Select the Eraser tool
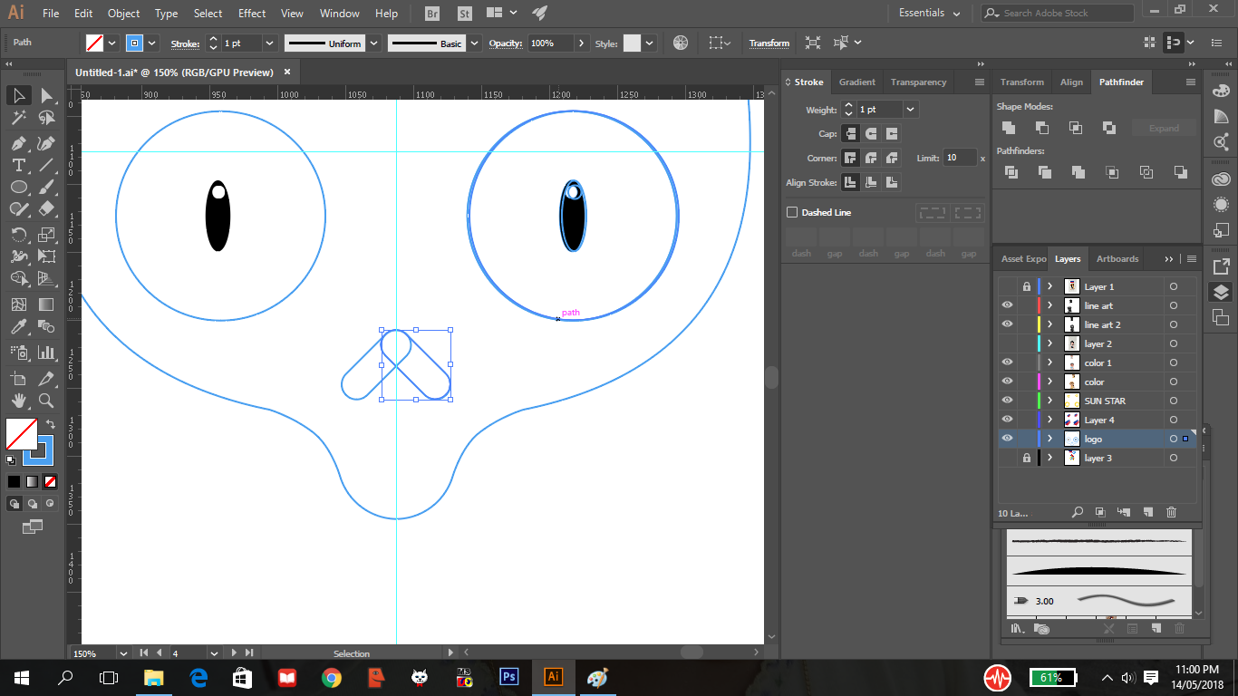1238x696 pixels. click(x=46, y=208)
